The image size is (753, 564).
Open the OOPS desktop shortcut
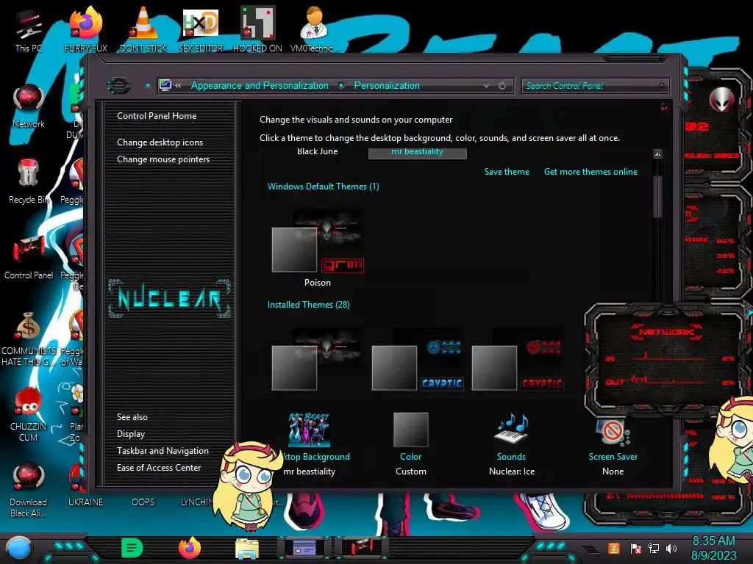click(x=143, y=502)
